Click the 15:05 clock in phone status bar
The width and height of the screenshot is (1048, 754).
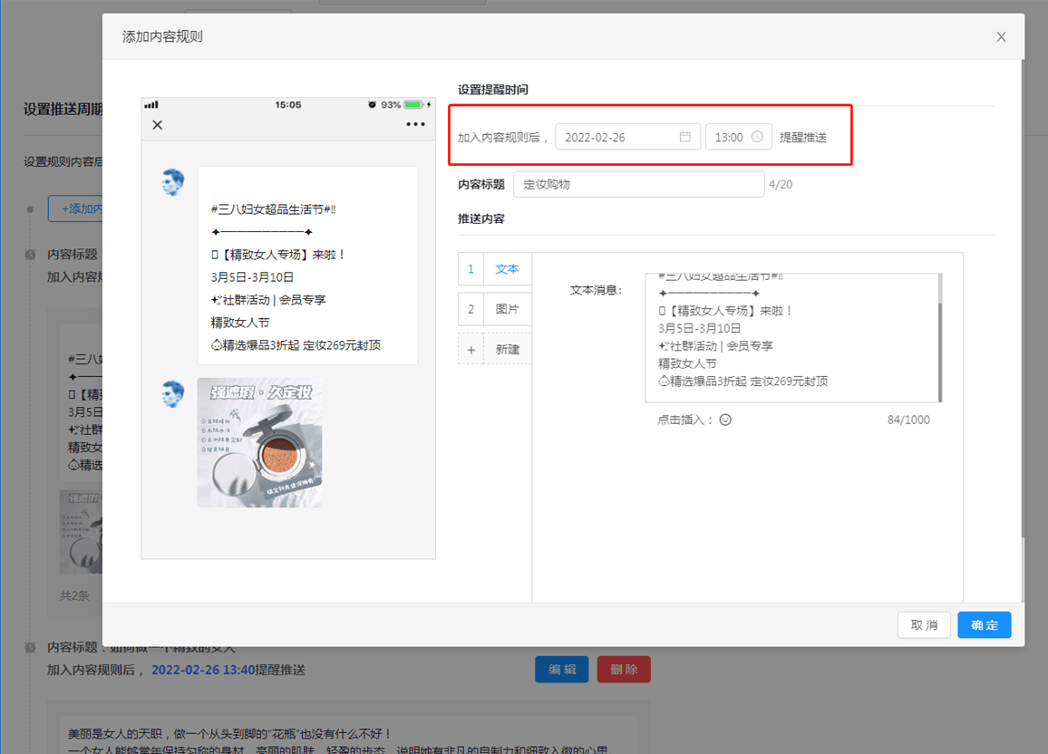pos(288,105)
